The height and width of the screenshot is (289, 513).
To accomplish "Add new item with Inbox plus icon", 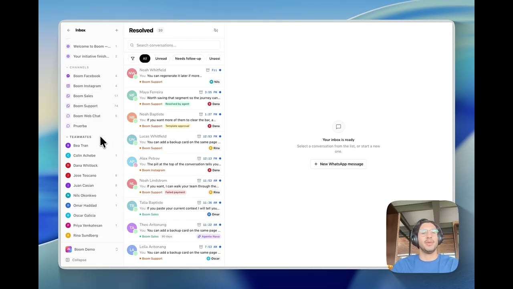I will click(x=117, y=30).
